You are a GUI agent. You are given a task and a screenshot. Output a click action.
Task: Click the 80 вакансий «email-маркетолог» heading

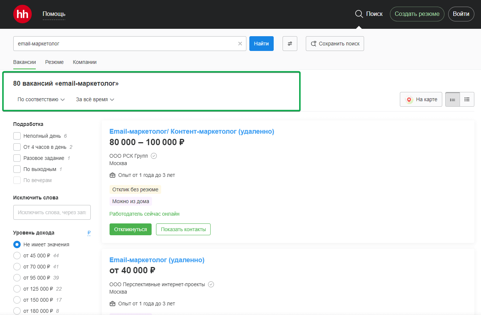pyautogui.click(x=66, y=83)
